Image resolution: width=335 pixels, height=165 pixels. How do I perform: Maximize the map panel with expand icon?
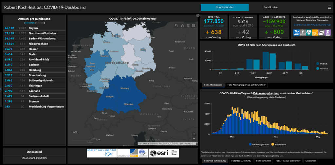[198, 15]
